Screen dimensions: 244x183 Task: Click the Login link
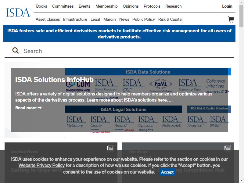coord(227,6)
